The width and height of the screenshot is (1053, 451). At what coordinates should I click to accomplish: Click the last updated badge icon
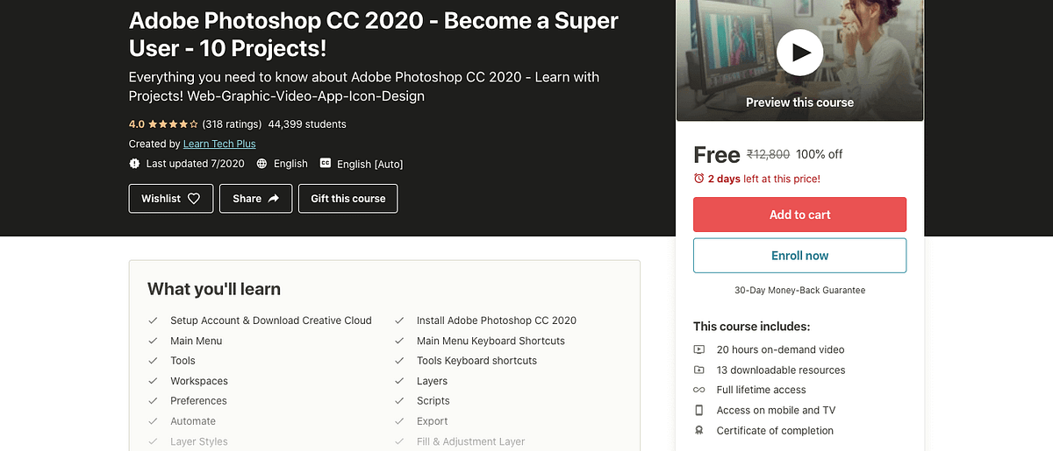pyautogui.click(x=134, y=164)
